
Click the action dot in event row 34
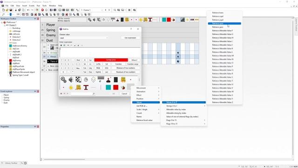[x=178, y=53]
